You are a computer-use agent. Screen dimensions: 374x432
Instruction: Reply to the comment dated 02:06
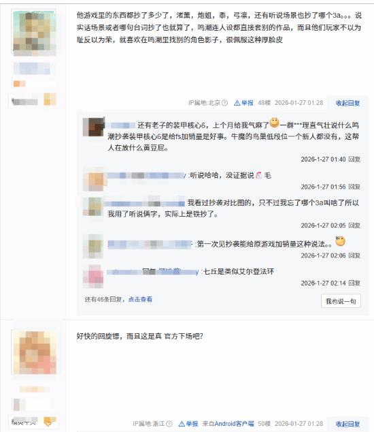[354, 256]
